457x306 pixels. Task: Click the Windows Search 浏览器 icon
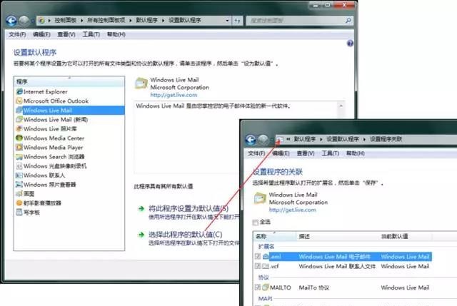point(19,157)
